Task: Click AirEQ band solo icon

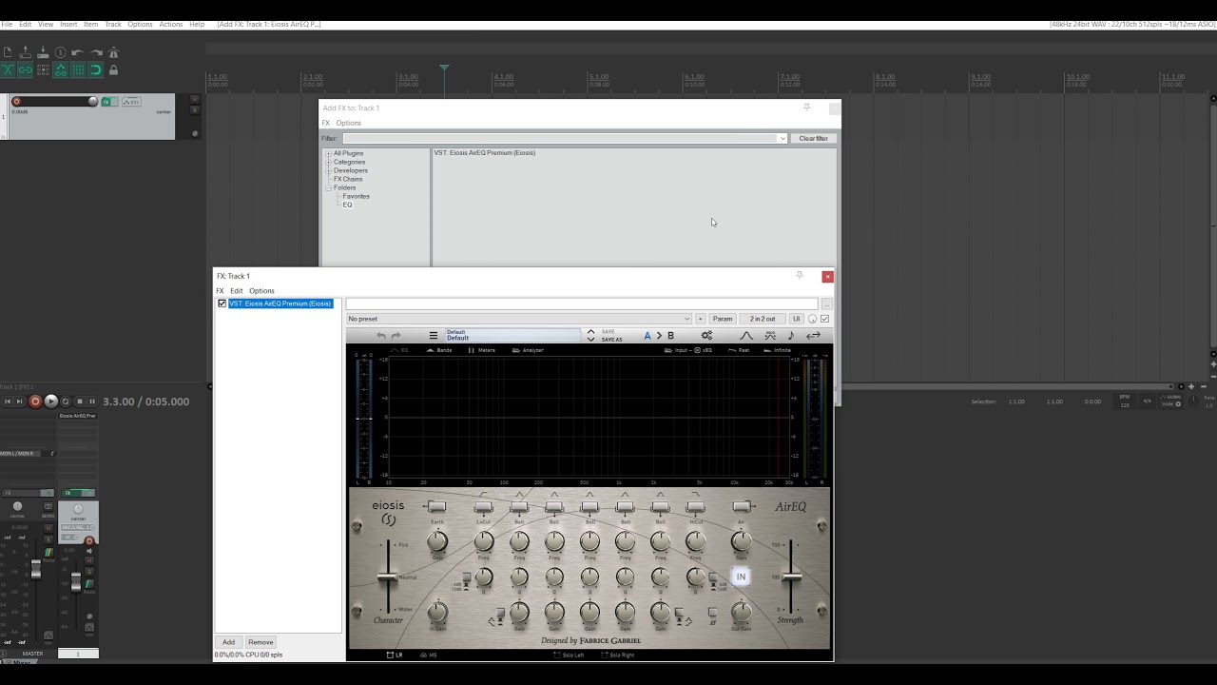Action: [x=770, y=336]
